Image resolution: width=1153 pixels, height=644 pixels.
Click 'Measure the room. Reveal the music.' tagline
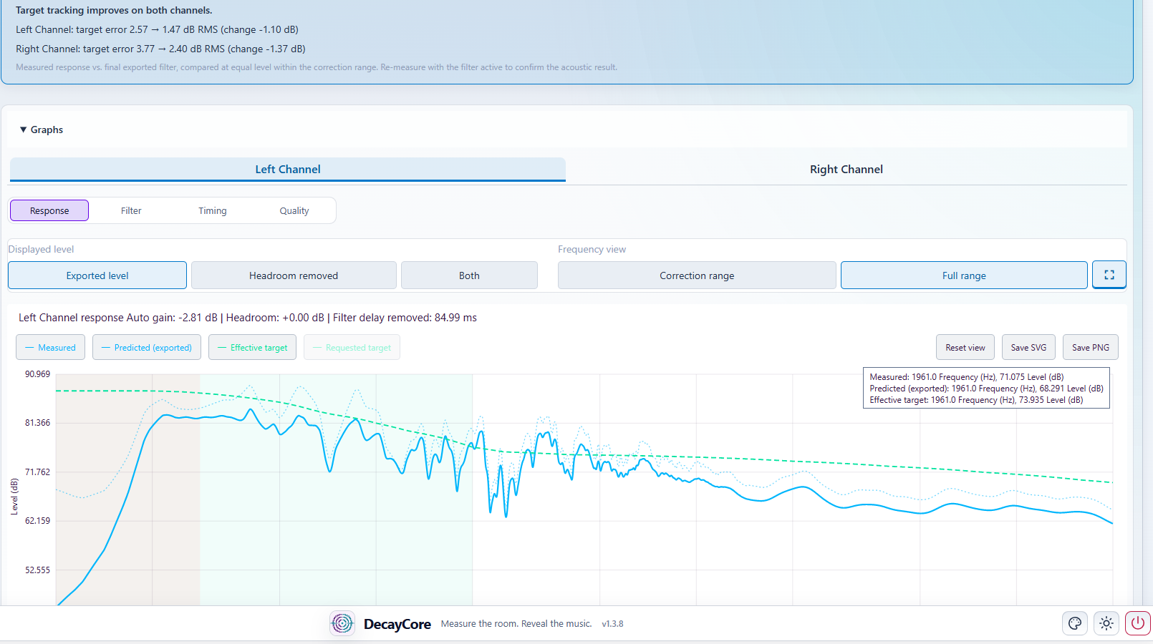516,624
